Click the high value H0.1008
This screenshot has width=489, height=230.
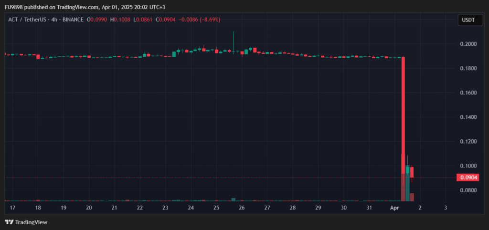click(120, 20)
